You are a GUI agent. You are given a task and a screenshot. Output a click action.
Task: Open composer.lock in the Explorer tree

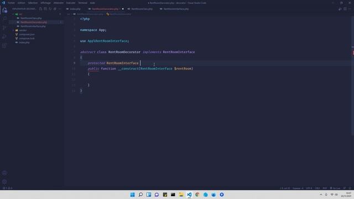coord(27,38)
